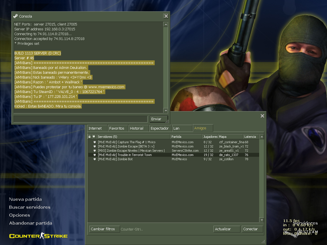Click the server list scroll-up arrow
The image size is (327, 245).
click(262, 137)
